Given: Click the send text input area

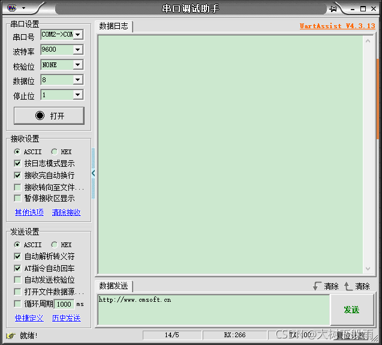Looking at the screenshot, I should (x=213, y=310).
